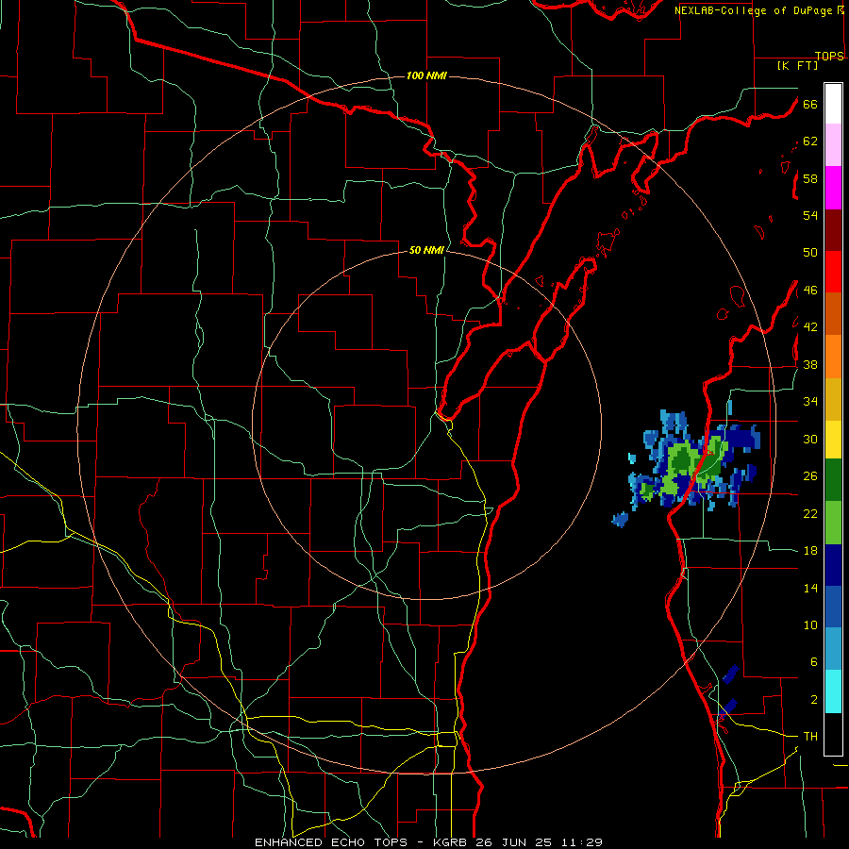Click the '38' legend value
The image size is (849, 849).
pyautogui.click(x=810, y=364)
